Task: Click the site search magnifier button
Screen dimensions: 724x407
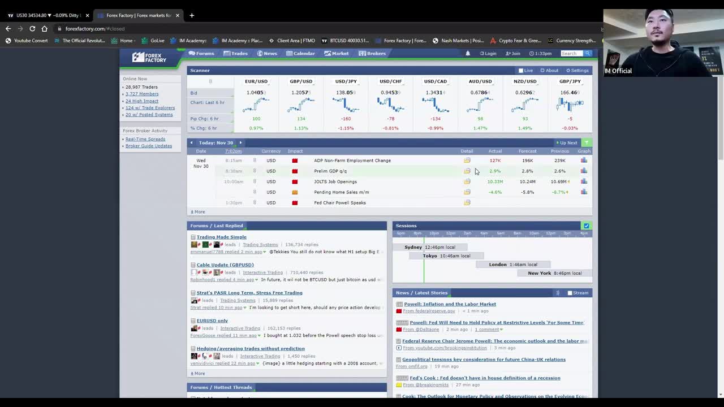Action: (588, 53)
